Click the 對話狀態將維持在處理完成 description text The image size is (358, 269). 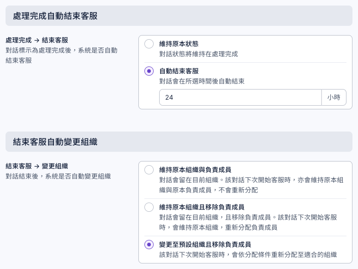point(199,54)
